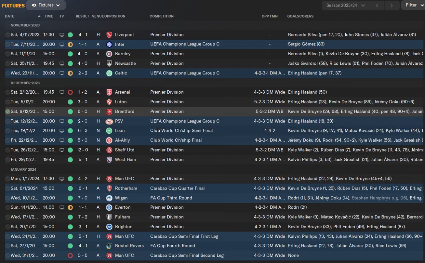The width and height of the screenshot is (425, 263).
Task: Toggle the check circle beside Mon, 1/1/2024
Action: coord(8,179)
